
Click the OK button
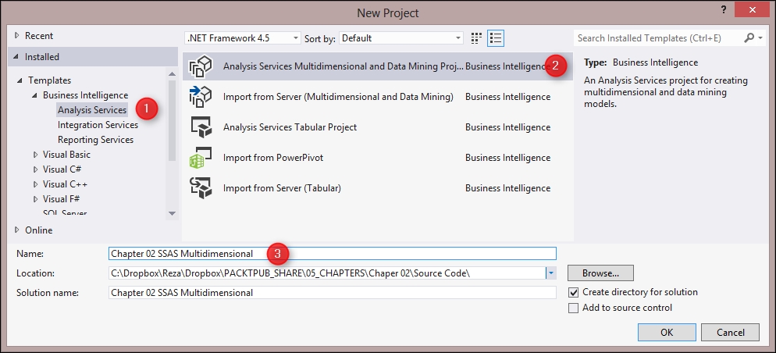(x=667, y=333)
